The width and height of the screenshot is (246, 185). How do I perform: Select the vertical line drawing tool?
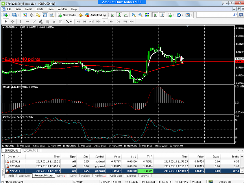[20, 22]
